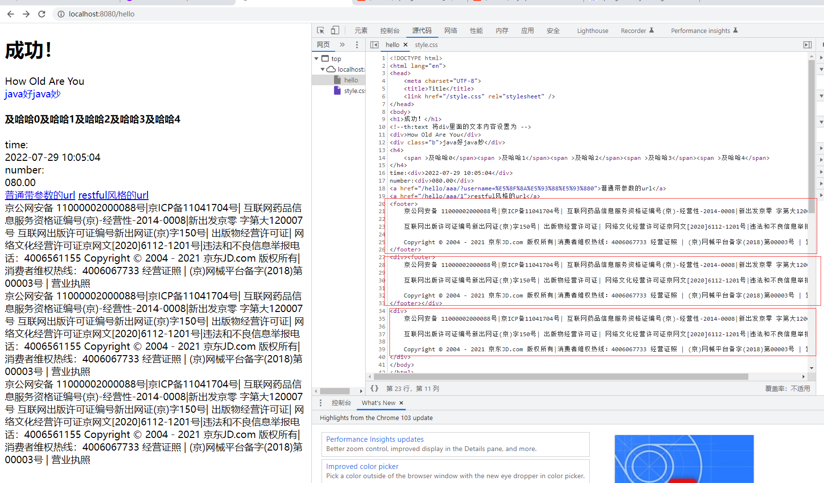Go back with the browser back arrow
Screen dimensions: 824x483
click(x=11, y=14)
